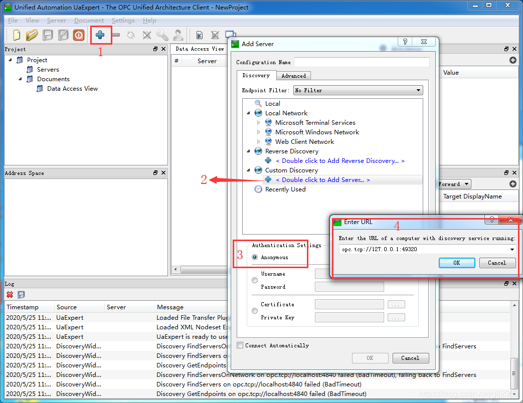The height and width of the screenshot is (403, 523).
Task: Collapse the Local Network node
Action: pyautogui.click(x=248, y=113)
